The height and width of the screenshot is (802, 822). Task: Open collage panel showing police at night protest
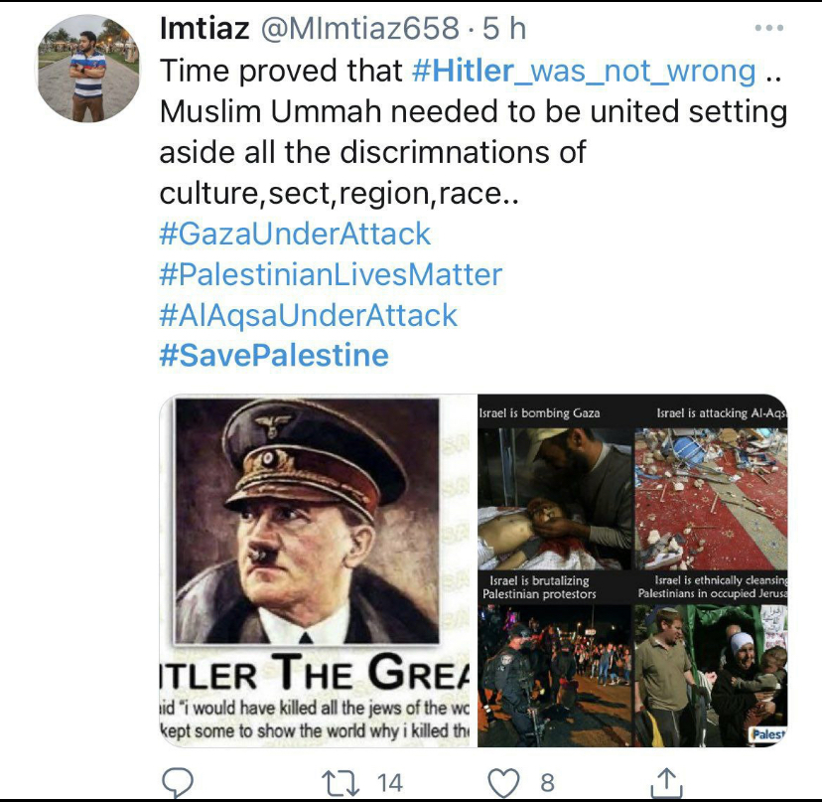point(555,659)
